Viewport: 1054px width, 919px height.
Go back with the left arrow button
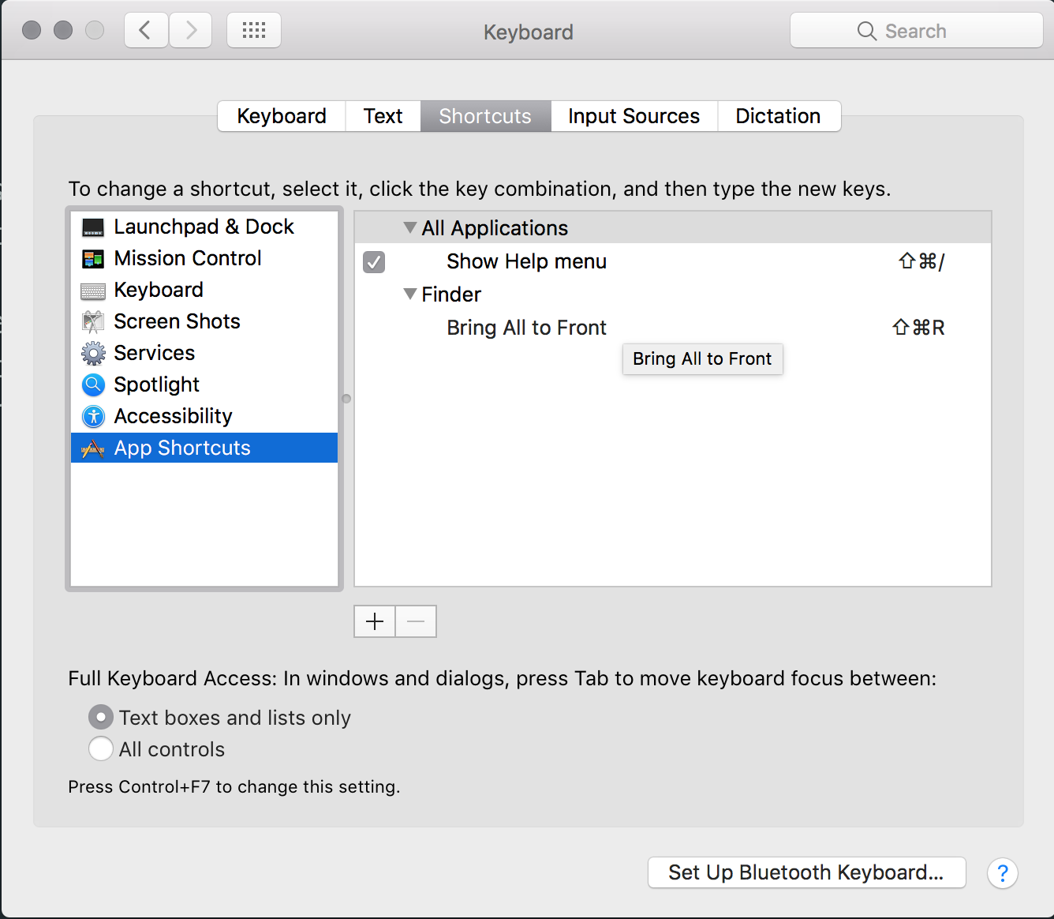click(x=146, y=31)
